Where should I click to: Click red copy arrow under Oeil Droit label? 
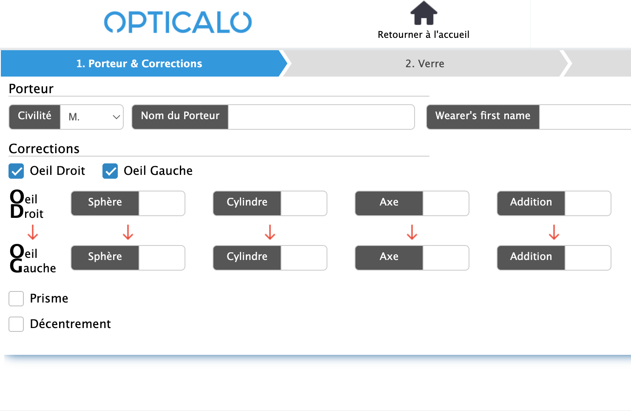33,232
